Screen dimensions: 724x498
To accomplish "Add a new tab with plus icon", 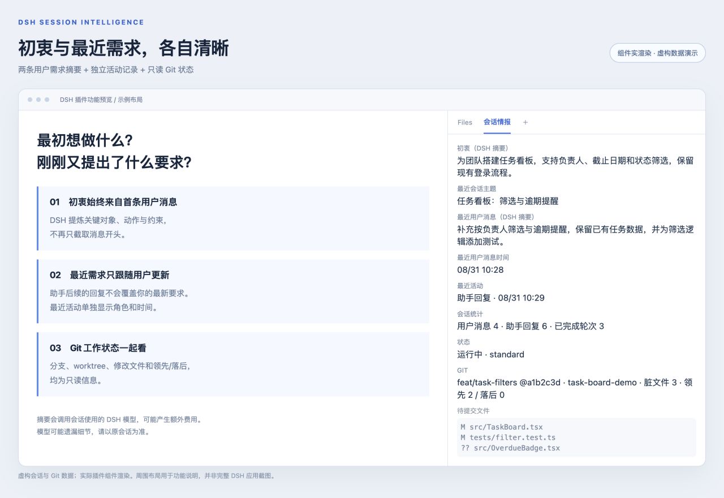I will (525, 122).
